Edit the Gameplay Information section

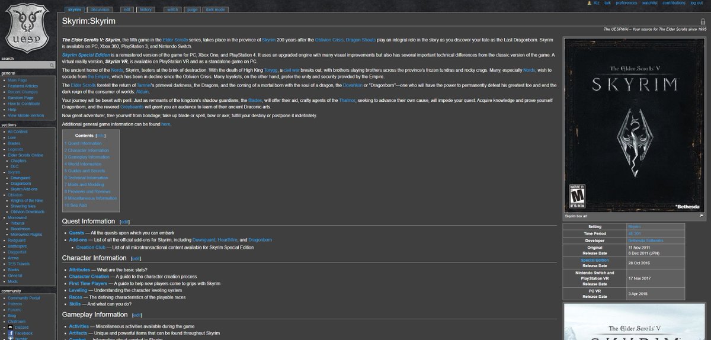click(x=137, y=316)
